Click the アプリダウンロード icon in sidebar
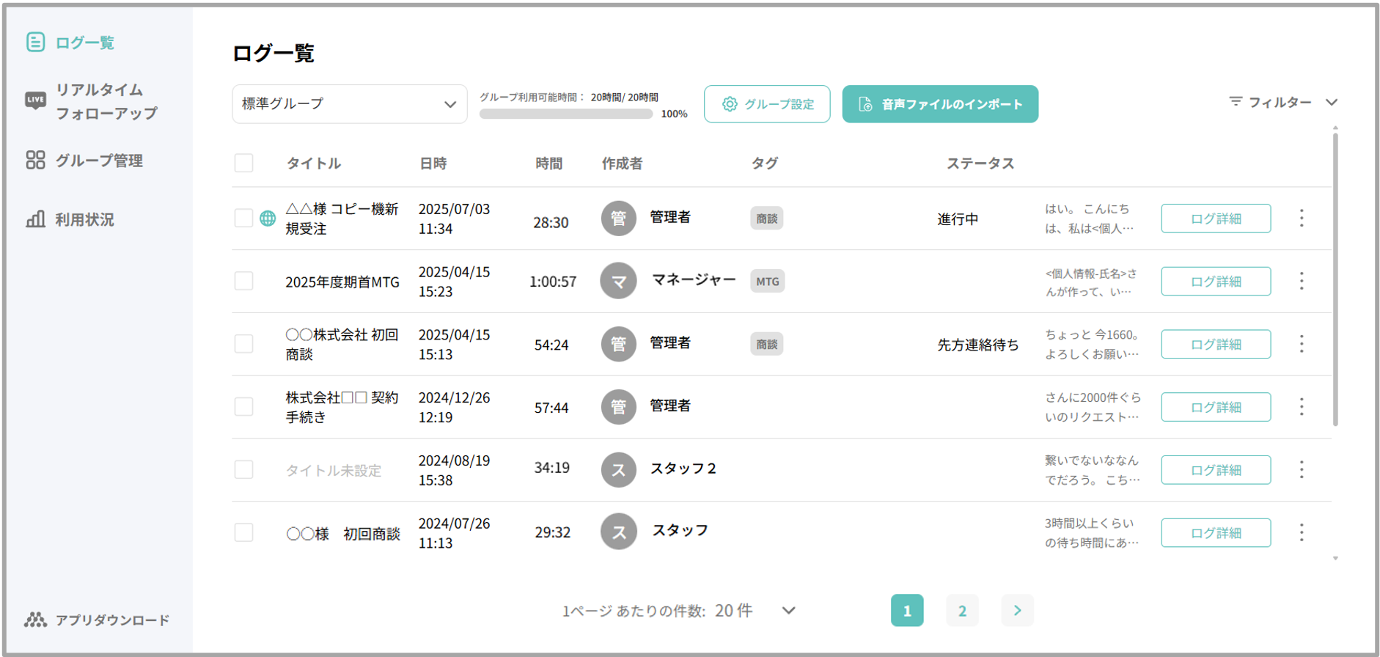1380x657 pixels. tap(35, 620)
